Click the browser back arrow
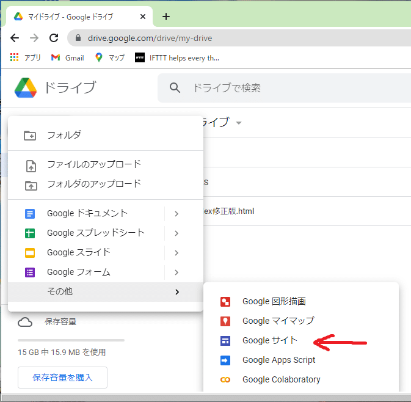The image size is (411, 402). pos(15,38)
